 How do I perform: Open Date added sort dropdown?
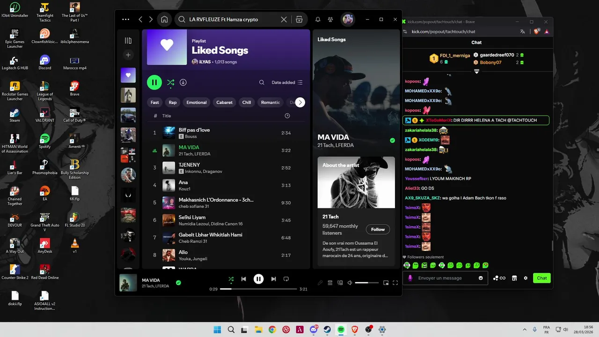click(x=287, y=82)
